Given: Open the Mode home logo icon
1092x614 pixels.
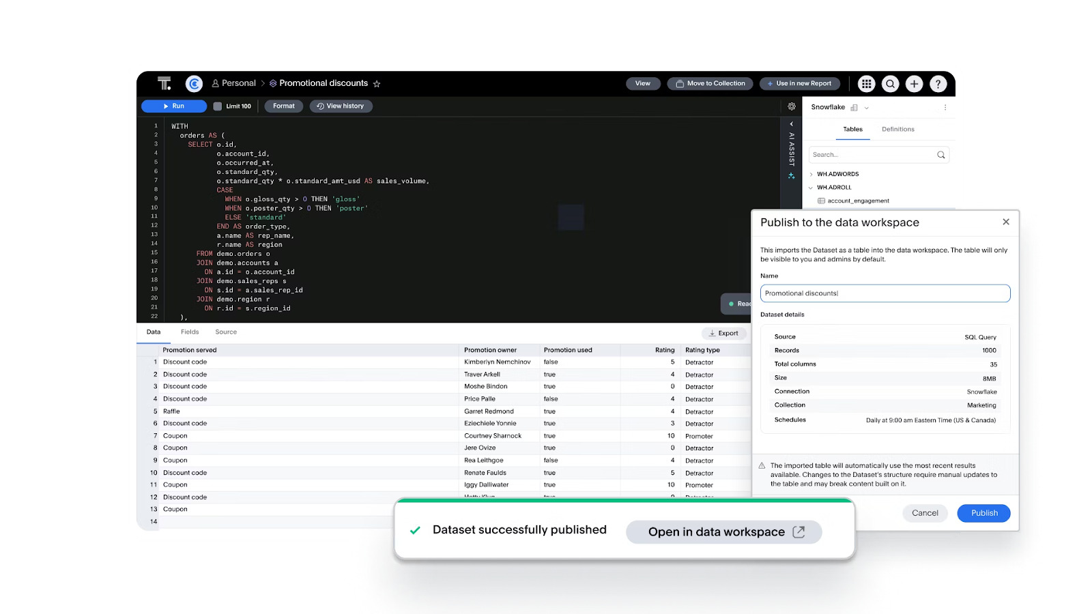Looking at the screenshot, I should tap(164, 83).
